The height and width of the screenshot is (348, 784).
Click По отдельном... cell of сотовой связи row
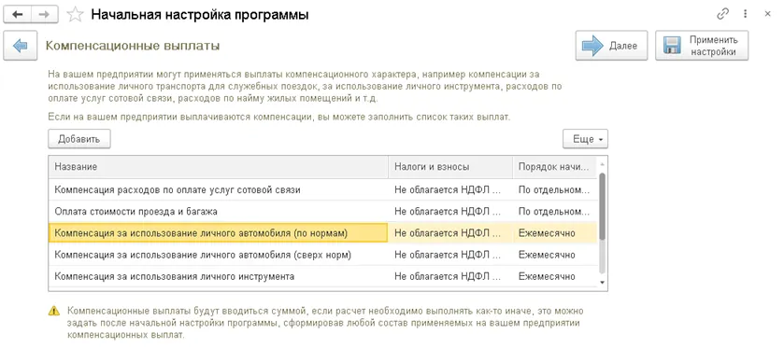coord(554,190)
